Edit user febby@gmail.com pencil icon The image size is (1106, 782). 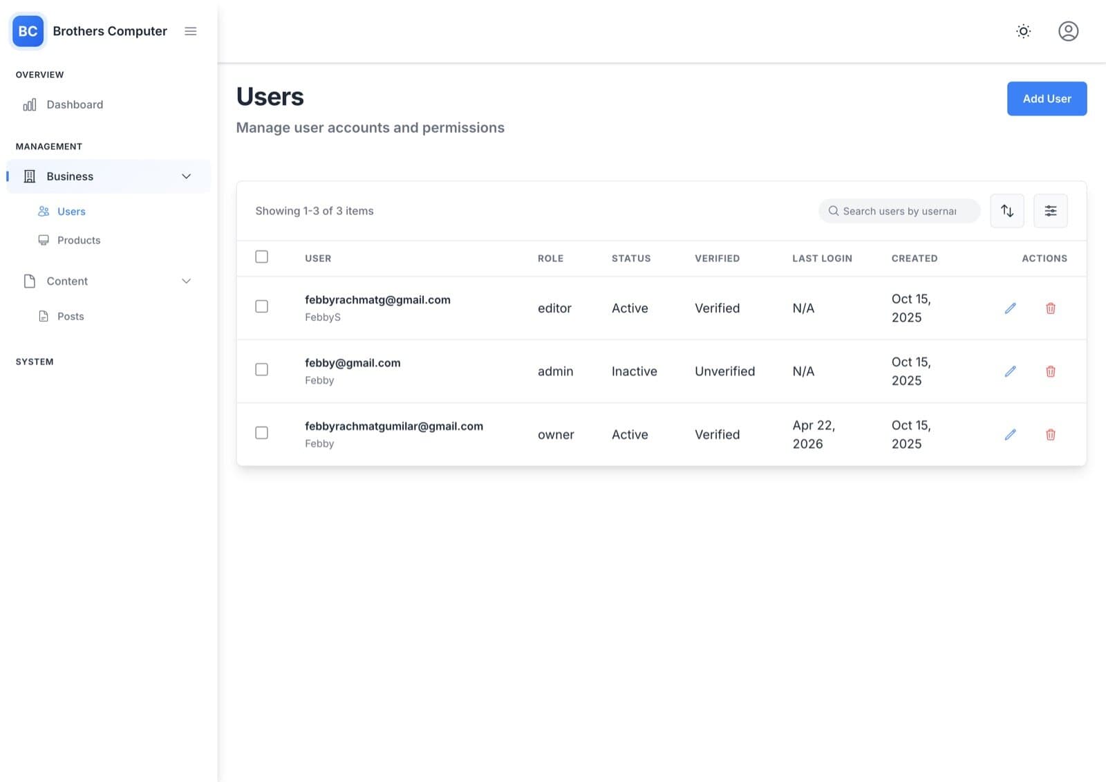click(x=1011, y=371)
